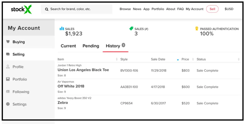Click the Portfolio chart icon
The height and width of the screenshot is (124, 246).
tap(8, 79)
